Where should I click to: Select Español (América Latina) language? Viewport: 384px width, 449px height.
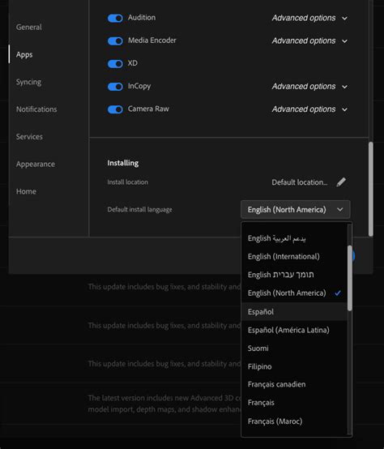coord(294,330)
